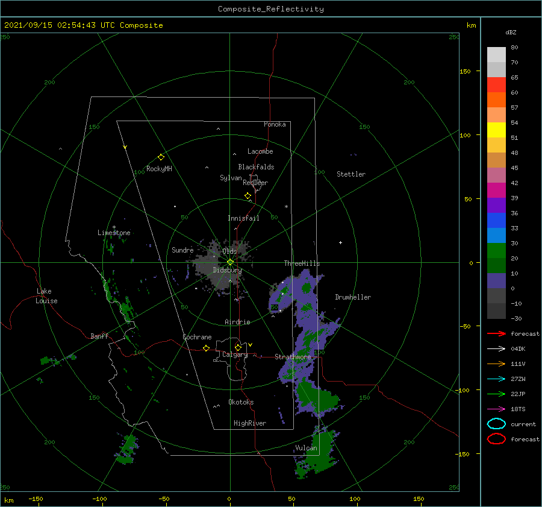Click the Airdrie label
Image resolution: width=542 pixels, height=507 pixels.
pyautogui.click(x=237, y=322)
